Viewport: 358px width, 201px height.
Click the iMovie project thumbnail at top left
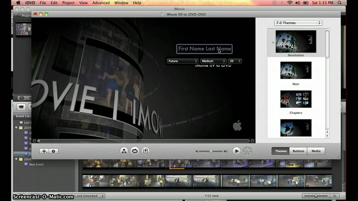(x=23, y=29)
